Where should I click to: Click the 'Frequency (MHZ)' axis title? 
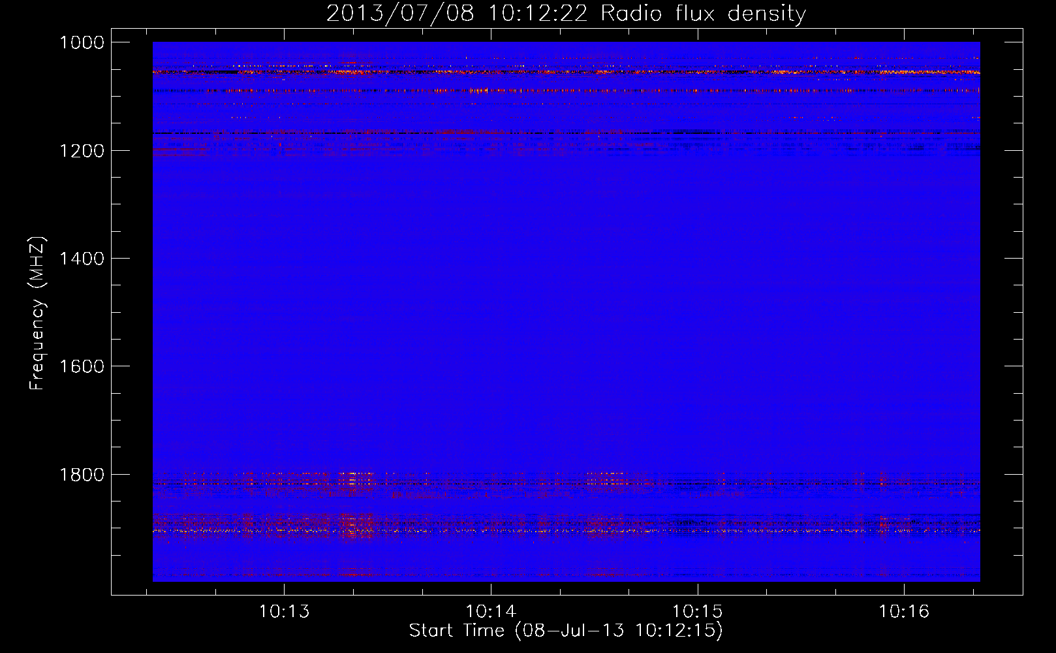(x=38, y=313)
